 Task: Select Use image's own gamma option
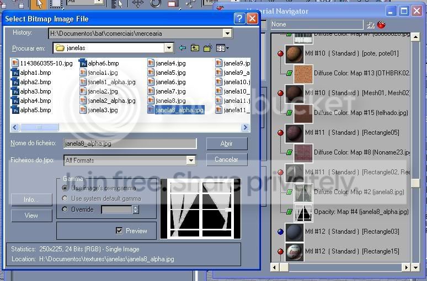click(65, 188)
